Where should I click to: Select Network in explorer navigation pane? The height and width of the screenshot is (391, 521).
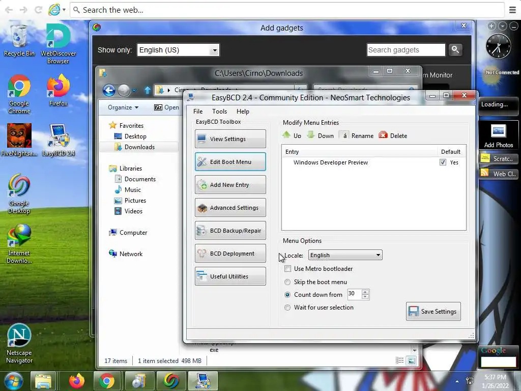coord(131,254)
